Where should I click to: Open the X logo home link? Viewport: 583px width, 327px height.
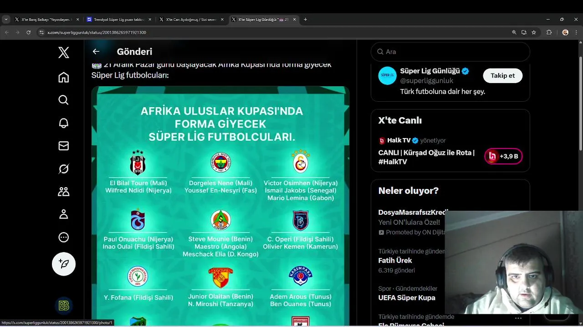point(64,53)
